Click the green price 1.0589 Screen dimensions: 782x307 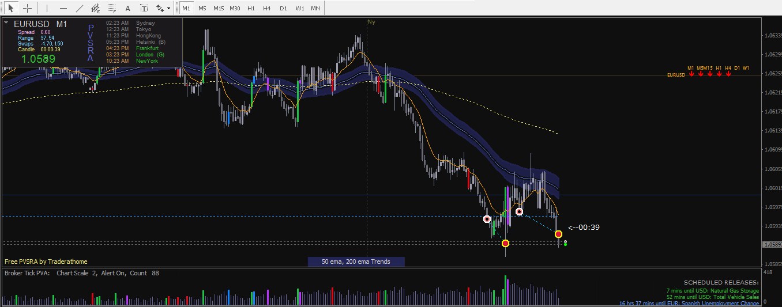point(38,59)
